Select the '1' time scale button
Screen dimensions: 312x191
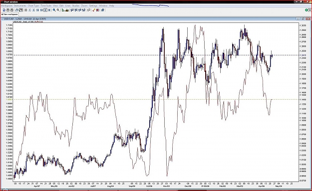tap(29, 10)
